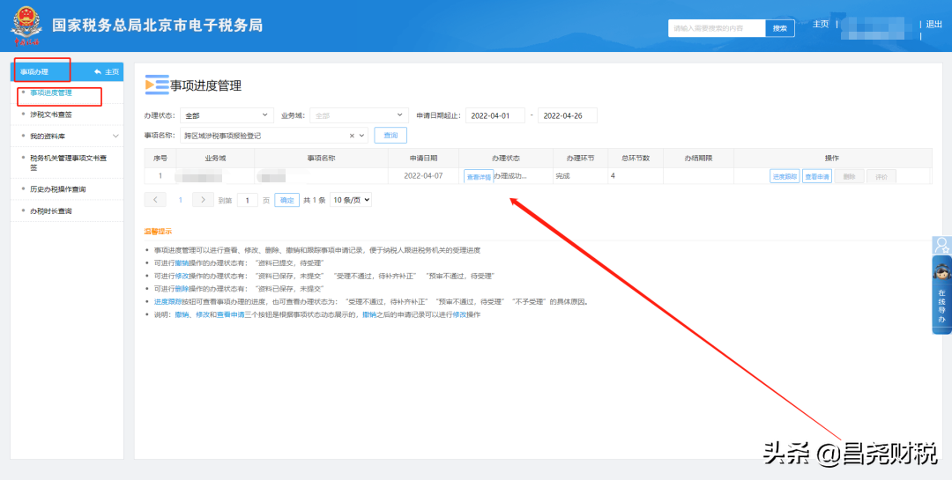The width and height of the screenshot is (952, 480).
Task: Open 历史办税操作查询 in the sidebar
Action: [x=58, y=189]
